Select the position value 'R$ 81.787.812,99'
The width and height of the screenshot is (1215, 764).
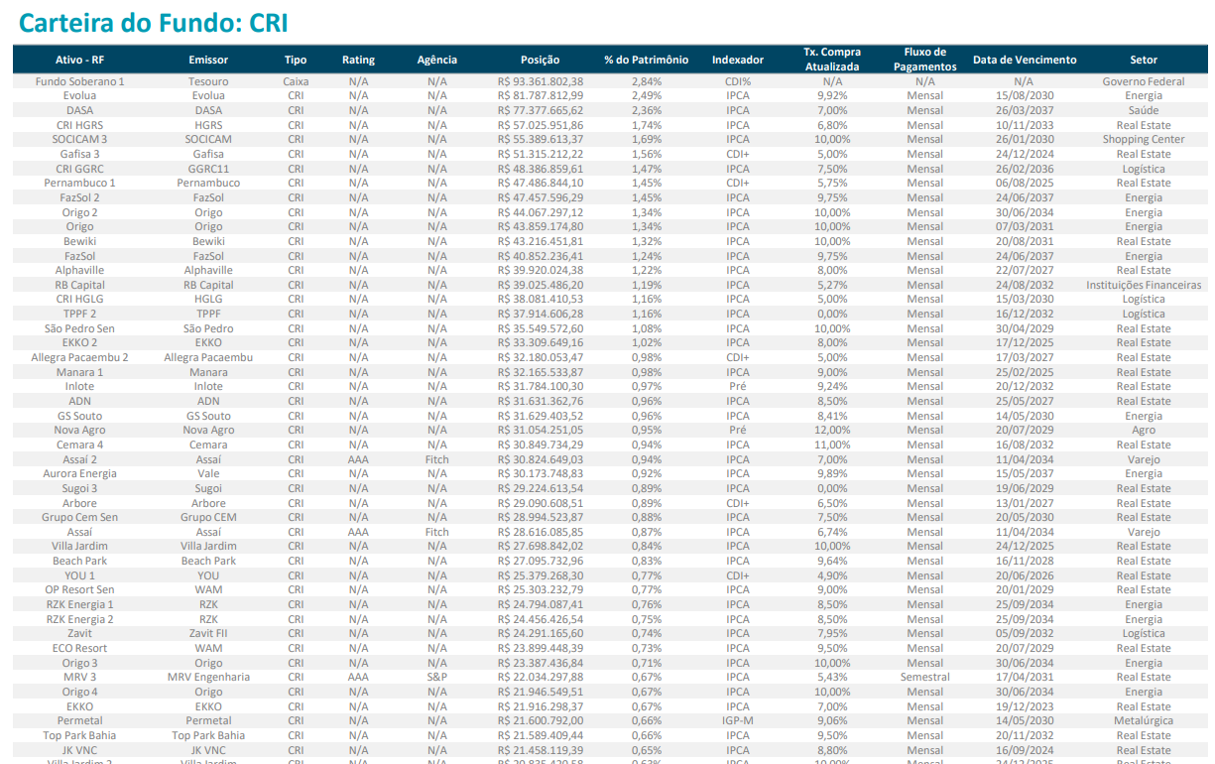[540, 96]
